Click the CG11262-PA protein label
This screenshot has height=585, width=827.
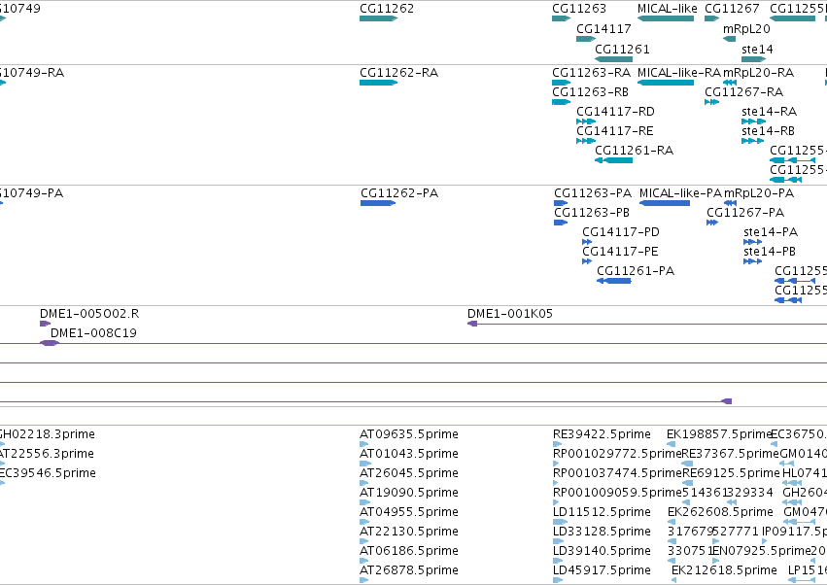pyautogui.click(x=399, y=193)
